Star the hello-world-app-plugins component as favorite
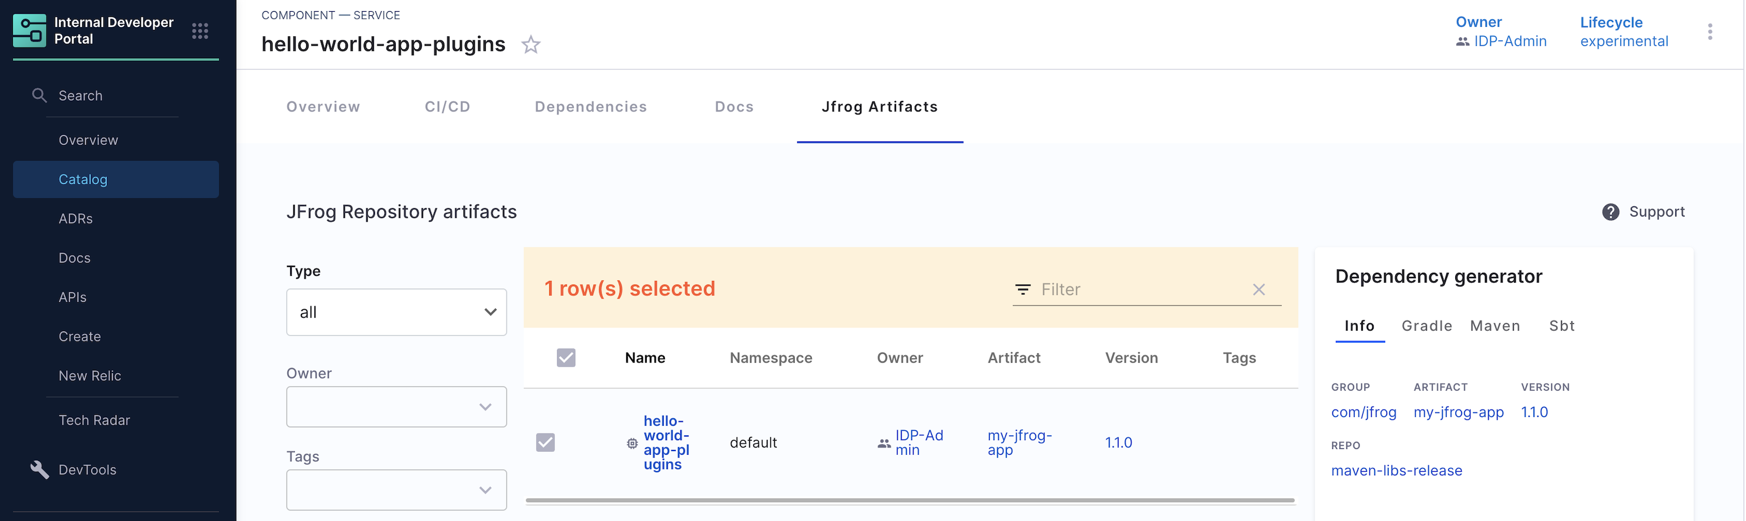Screen dimensions: 1746x521 [530, 45]
